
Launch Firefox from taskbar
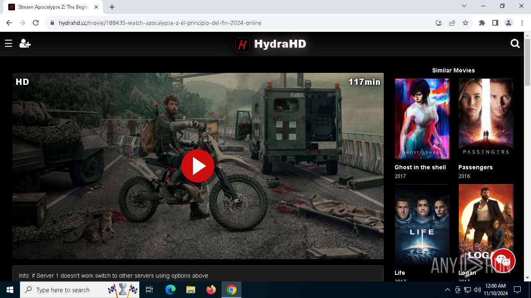point(211,290)
